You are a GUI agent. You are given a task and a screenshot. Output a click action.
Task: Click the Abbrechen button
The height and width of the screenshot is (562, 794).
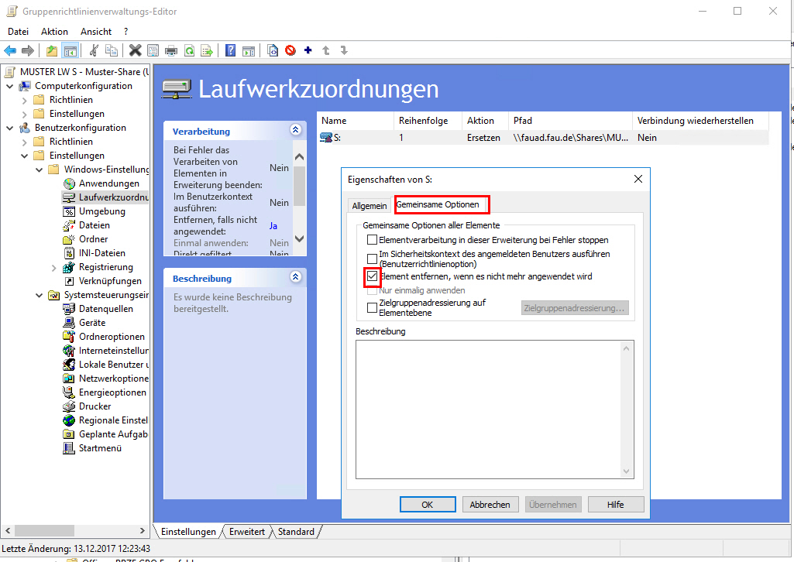point(490,505)
